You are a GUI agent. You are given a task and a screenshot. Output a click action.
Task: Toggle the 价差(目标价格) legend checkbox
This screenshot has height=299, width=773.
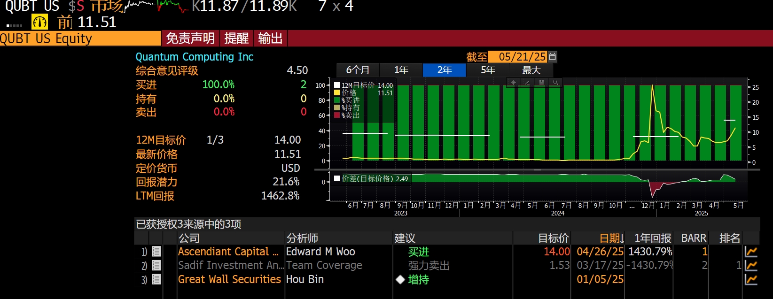point(336,178)
